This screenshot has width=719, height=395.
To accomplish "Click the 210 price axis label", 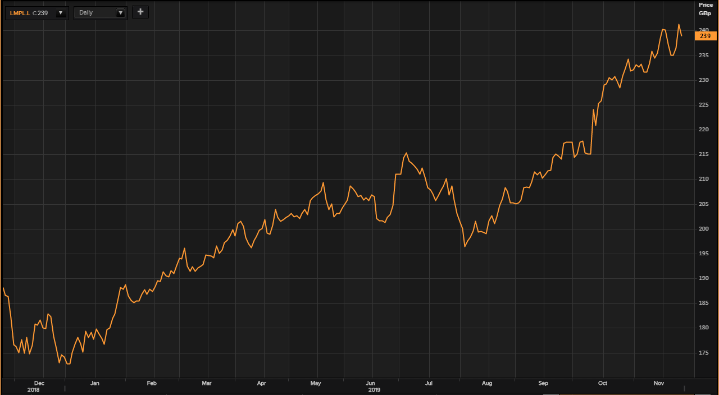I will (x=704, y=179).
